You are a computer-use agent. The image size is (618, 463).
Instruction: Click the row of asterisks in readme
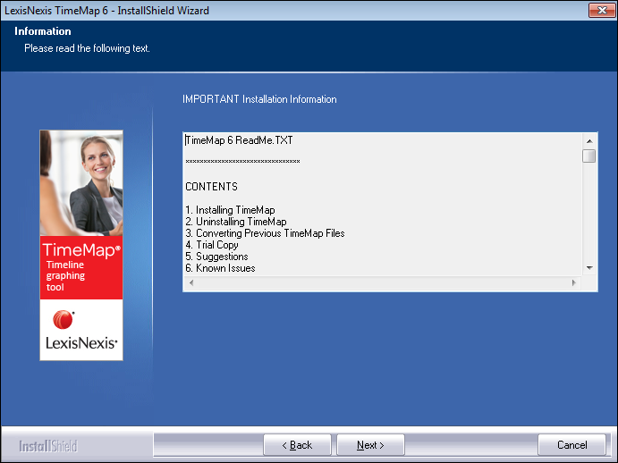pos(242,162)
